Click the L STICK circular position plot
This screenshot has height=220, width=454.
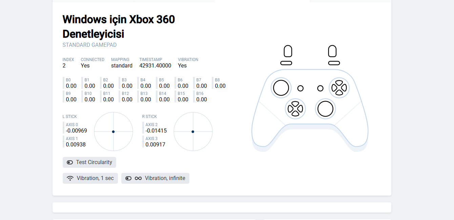point(113,132)
